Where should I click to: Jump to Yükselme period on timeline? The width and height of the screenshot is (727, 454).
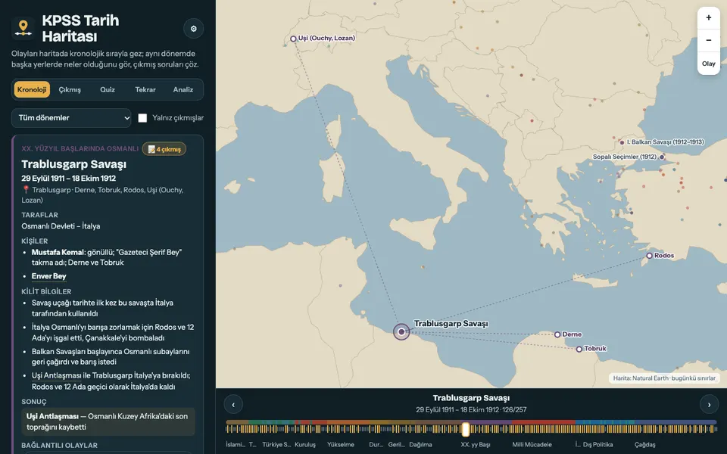click(x=340, y=444)
